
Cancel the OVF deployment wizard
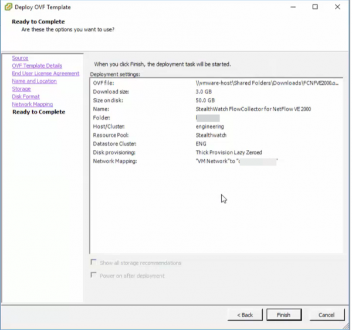(x=326, y=315)
